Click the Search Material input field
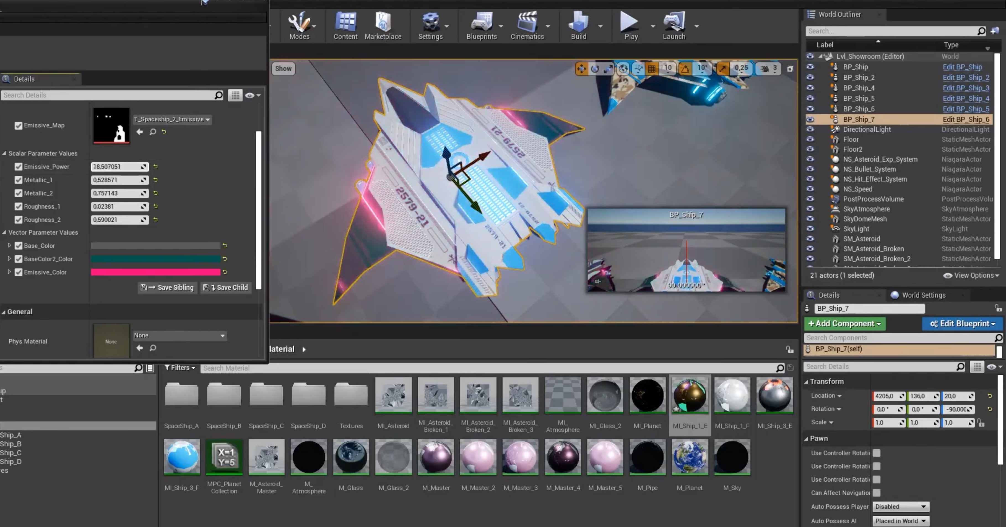 488,368
